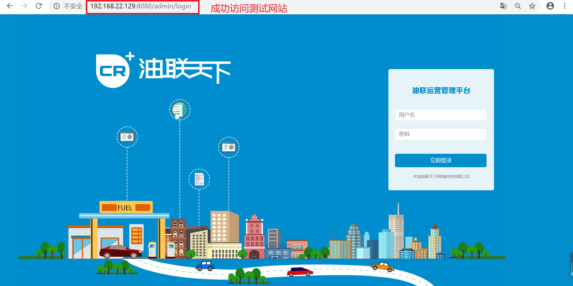The height and width of the screenshot is (286, 573).
Task: Open the translate page icon
Action: click(504, 6)
